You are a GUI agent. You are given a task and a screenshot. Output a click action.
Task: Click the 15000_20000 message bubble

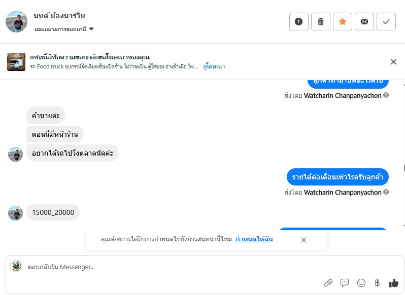(53, 212)
